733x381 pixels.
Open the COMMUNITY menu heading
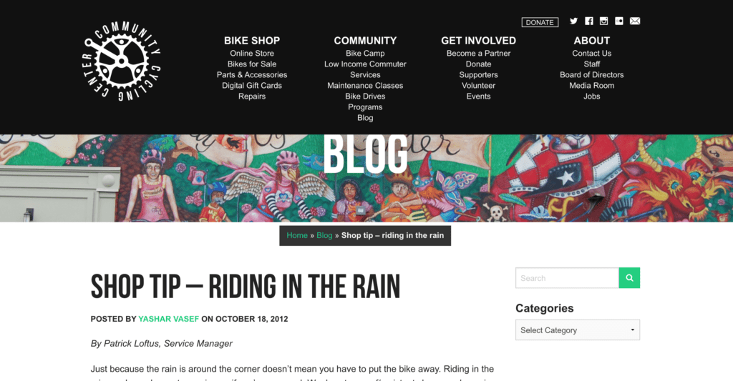[365, 41]
